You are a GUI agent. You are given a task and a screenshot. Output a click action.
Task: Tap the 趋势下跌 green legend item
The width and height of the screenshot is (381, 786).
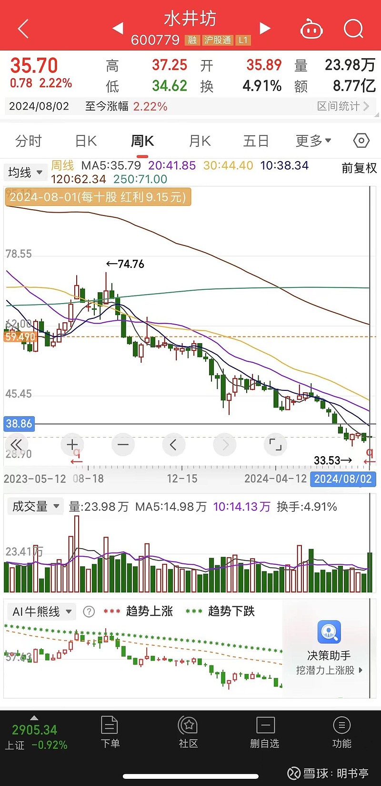click(220, 611)
